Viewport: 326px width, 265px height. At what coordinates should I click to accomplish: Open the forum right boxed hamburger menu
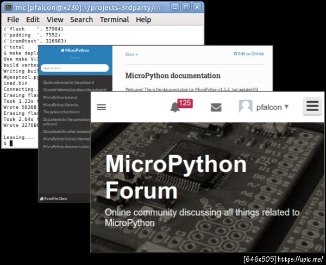point(312,106)
